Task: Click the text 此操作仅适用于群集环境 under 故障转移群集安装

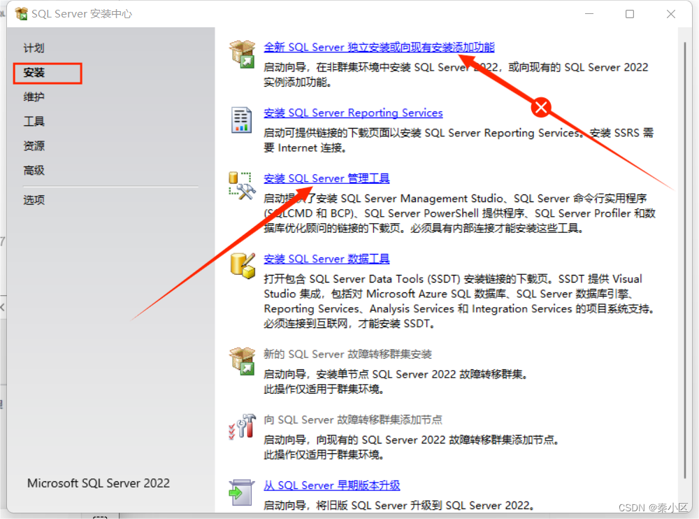Action: pyautogui.click(x=324, y=389)
